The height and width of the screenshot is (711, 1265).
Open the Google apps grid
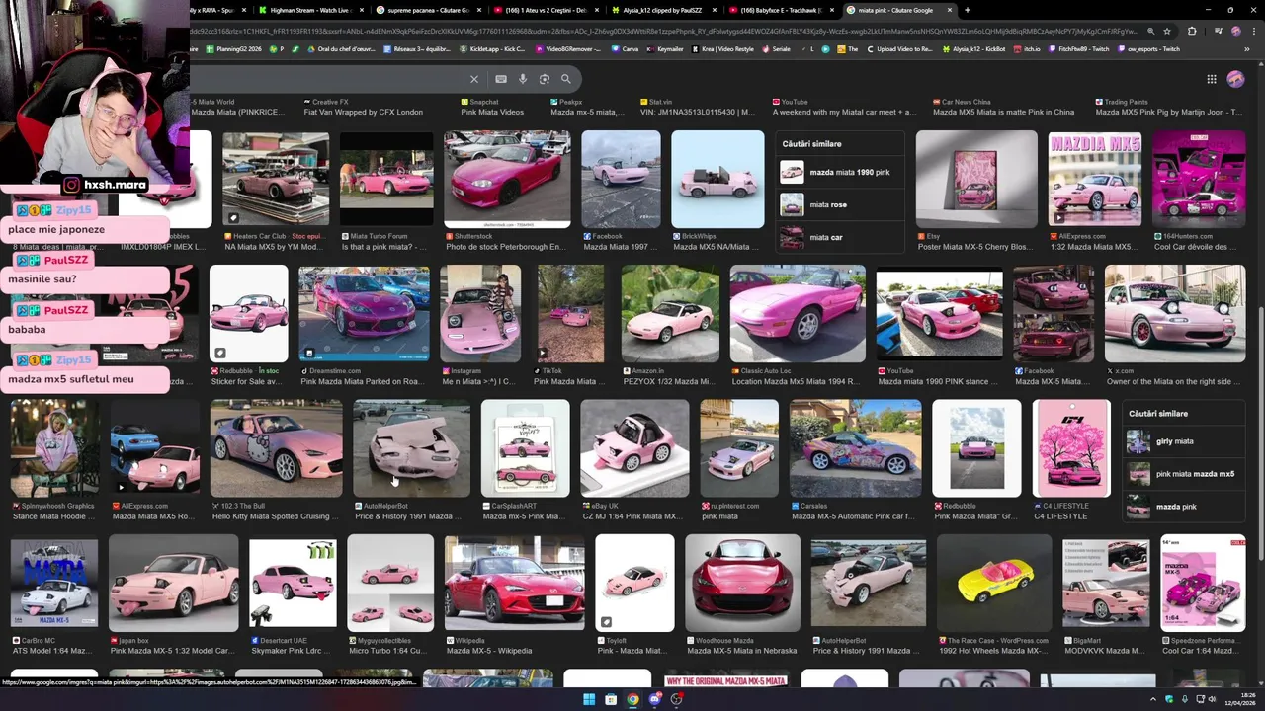1211,79
